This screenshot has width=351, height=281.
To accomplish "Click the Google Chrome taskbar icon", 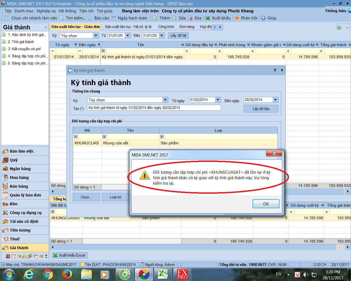I will 48,274.
